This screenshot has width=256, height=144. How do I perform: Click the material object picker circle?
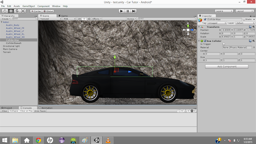254,47
